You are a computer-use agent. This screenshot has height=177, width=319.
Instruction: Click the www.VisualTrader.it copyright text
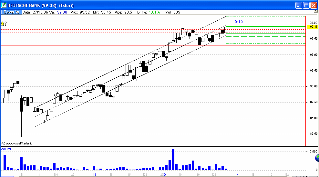[x=16, y=143]
